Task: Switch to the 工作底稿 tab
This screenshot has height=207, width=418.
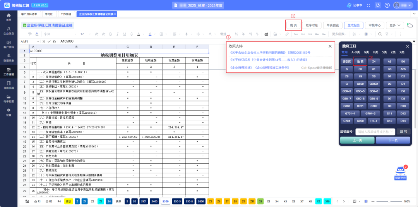Action: point(66,14)
